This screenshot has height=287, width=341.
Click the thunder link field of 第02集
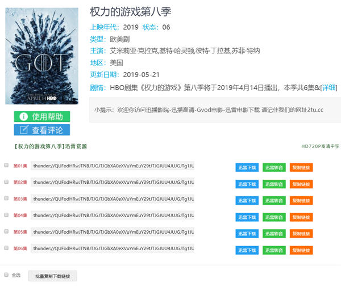pos(113,183)
